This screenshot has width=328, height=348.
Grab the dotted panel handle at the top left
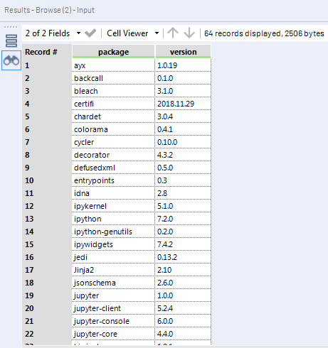(x=11, y=27)
